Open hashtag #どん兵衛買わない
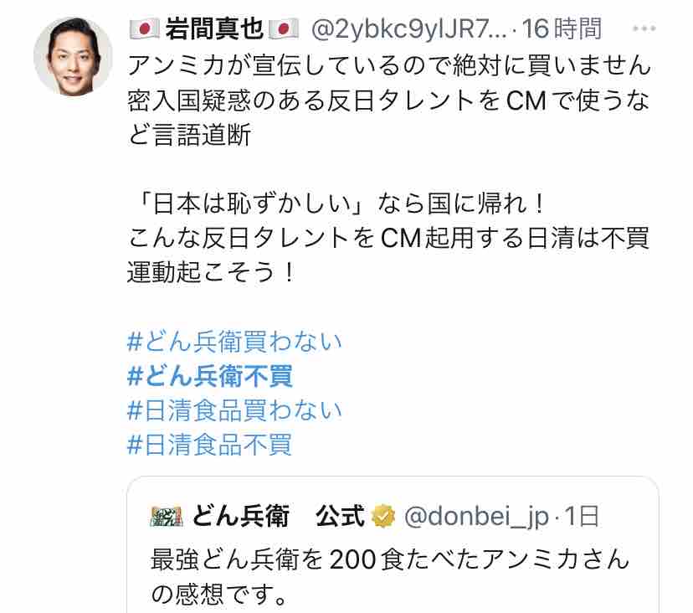This screenshot has width=693, height=613. click(x=234, y=342)
